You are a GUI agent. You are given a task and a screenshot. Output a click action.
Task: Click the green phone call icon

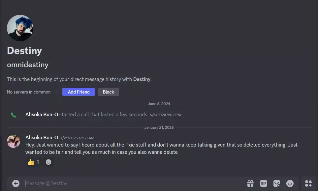tap(14, 115)
